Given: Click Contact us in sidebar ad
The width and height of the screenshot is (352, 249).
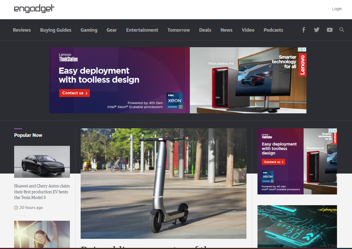Looking at the screenshot, I should 273,162.
